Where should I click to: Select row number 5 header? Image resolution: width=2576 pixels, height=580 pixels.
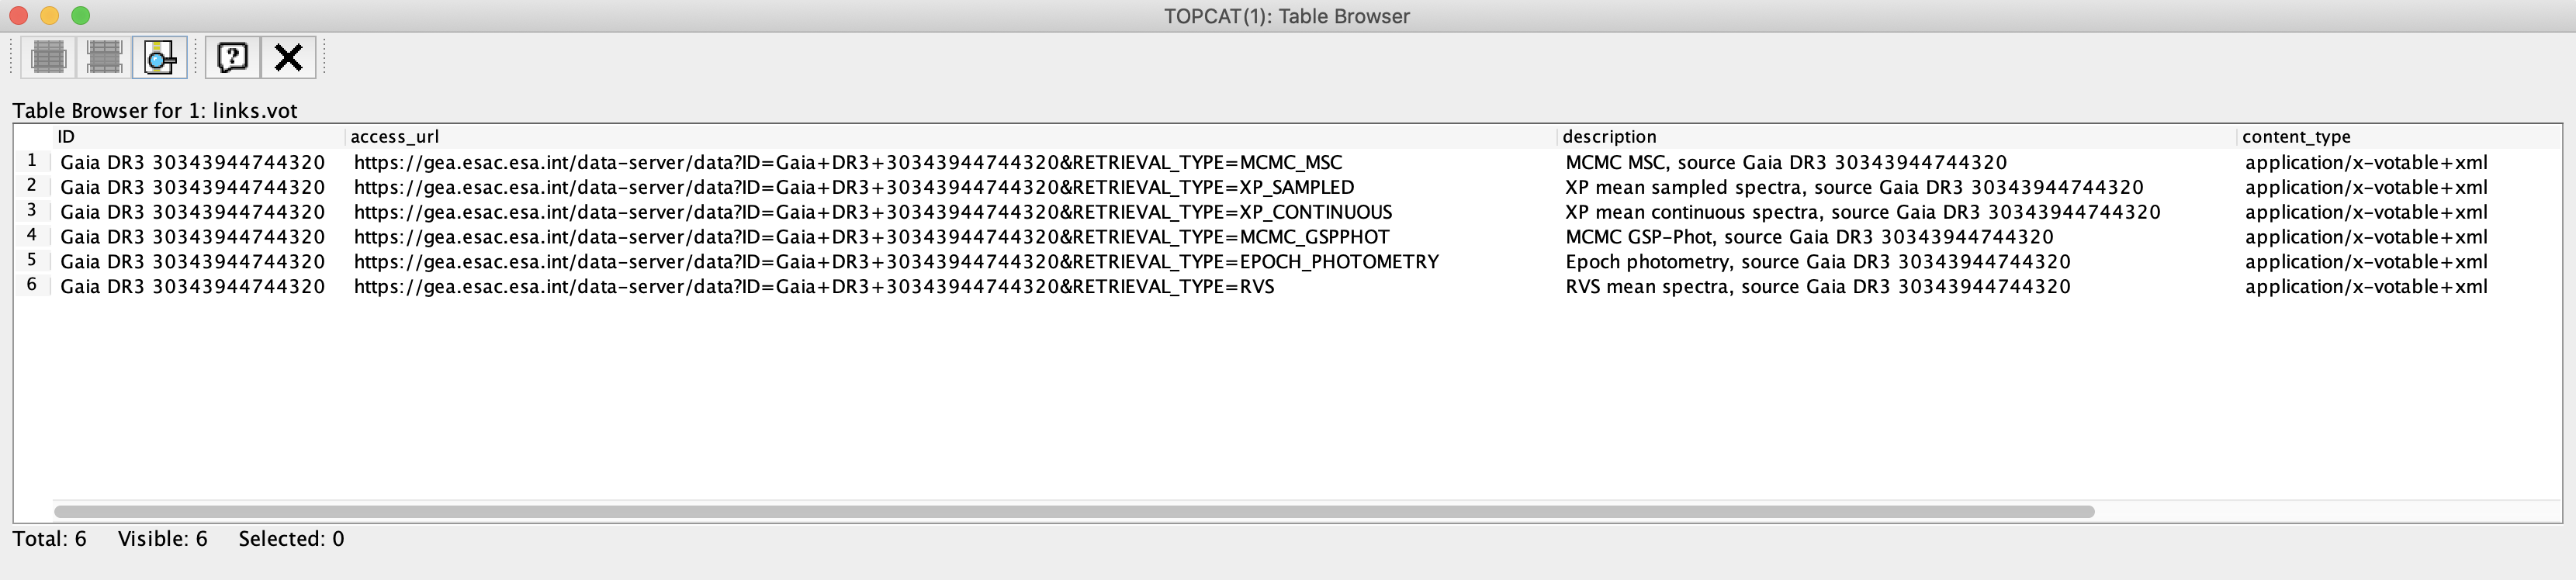point(32,261)
